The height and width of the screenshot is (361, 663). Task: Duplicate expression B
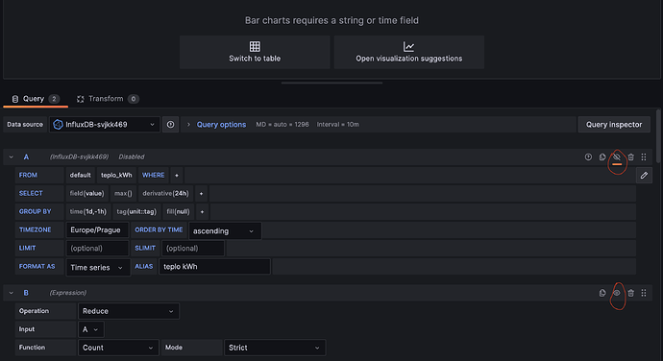(x=602, y=293)
